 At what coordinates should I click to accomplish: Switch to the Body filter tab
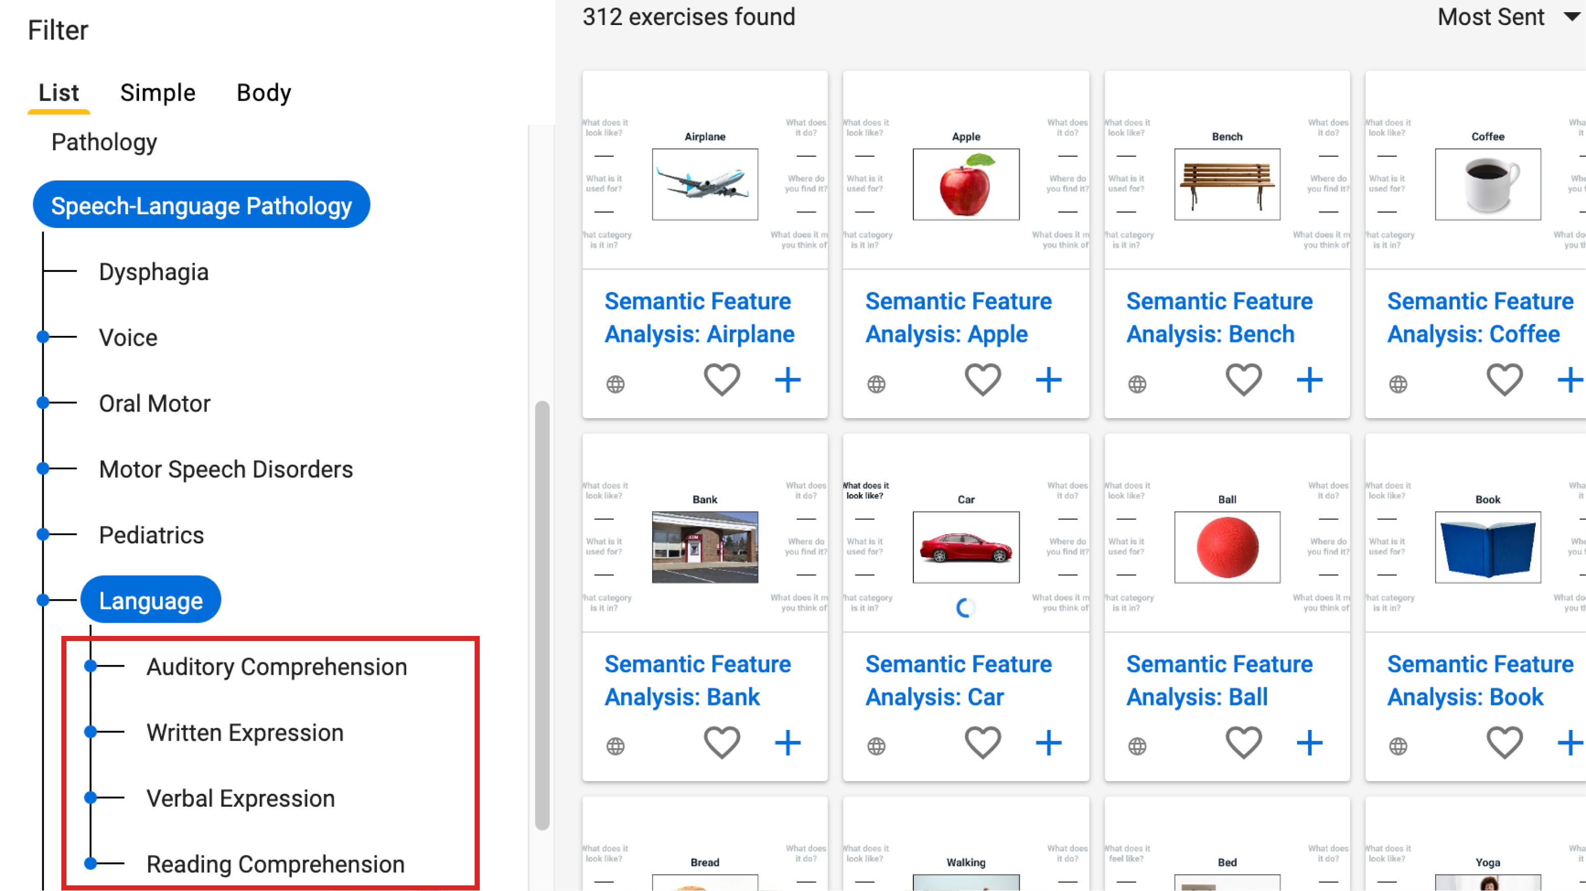pyautogui.click(x=263, y=93)
